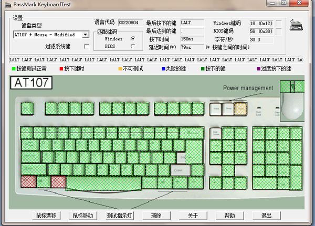Click the F4 key on the keyboard image
The width and height of the screenshot is (315, 226).
click(88, 109)
